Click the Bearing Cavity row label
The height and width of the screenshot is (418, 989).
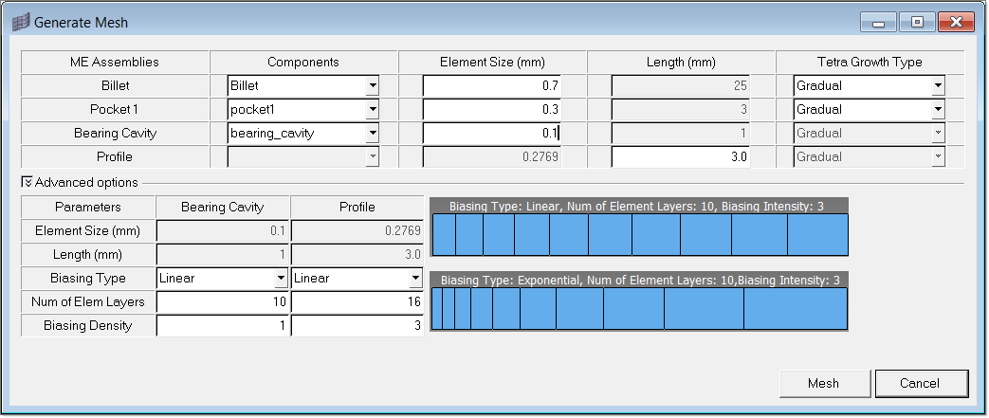point(115,133)
